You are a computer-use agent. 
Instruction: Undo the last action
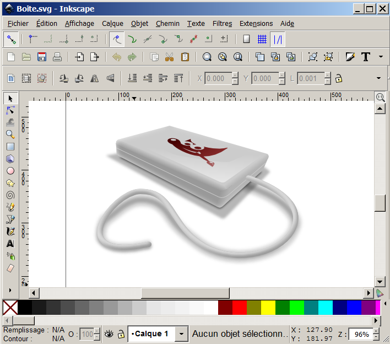[x=117, y=57]
